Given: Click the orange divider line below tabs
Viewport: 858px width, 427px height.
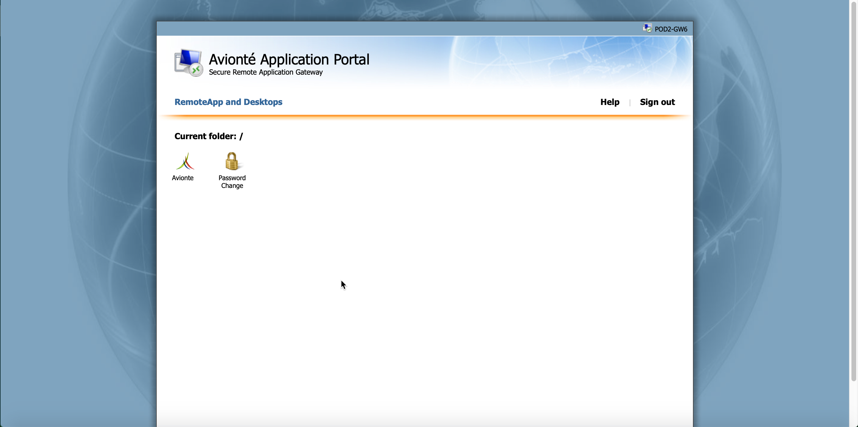Looking at the screenshot, I should tap(425, 116).
